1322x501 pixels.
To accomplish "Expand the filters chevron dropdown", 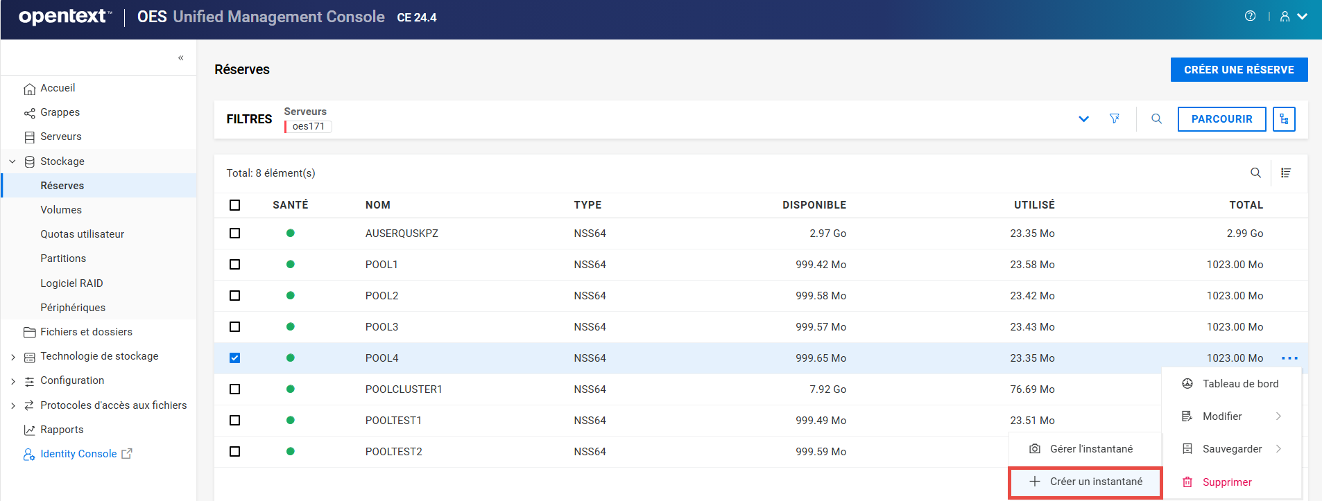I will 1083,118.
